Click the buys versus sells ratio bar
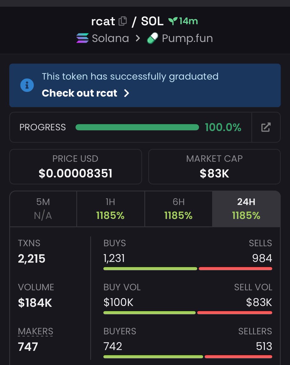290x365 pixels. point(188,269)
